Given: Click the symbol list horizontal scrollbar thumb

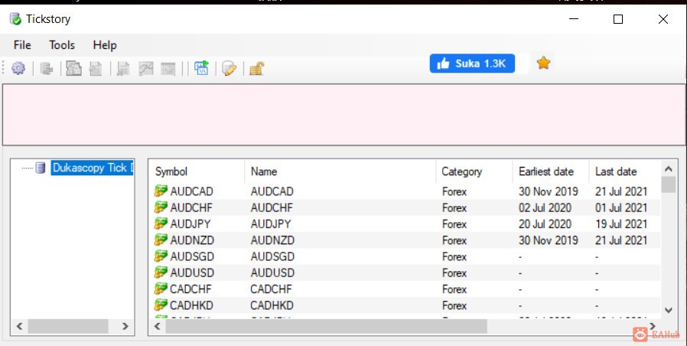Looking at the screenshot, I should [327, 326].
